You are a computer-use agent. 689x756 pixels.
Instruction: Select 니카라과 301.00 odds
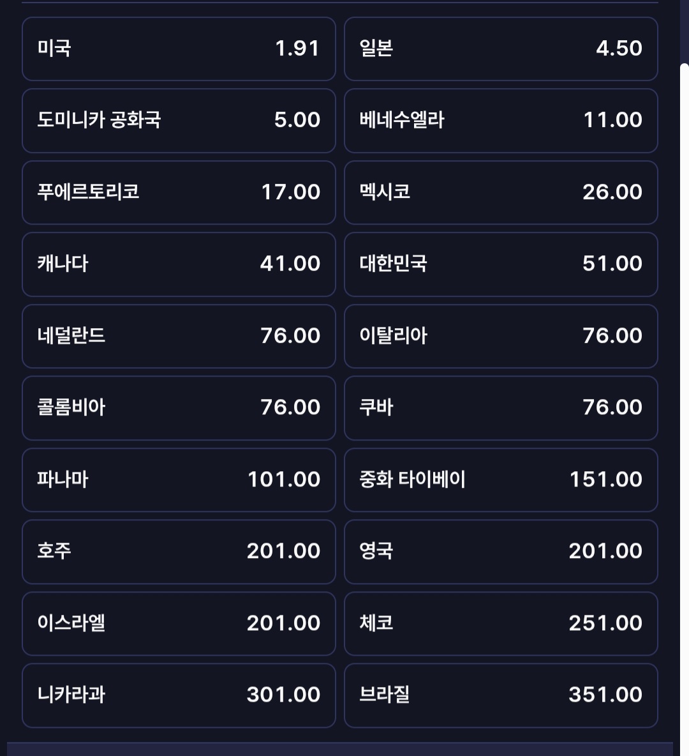tap(179, 695)
